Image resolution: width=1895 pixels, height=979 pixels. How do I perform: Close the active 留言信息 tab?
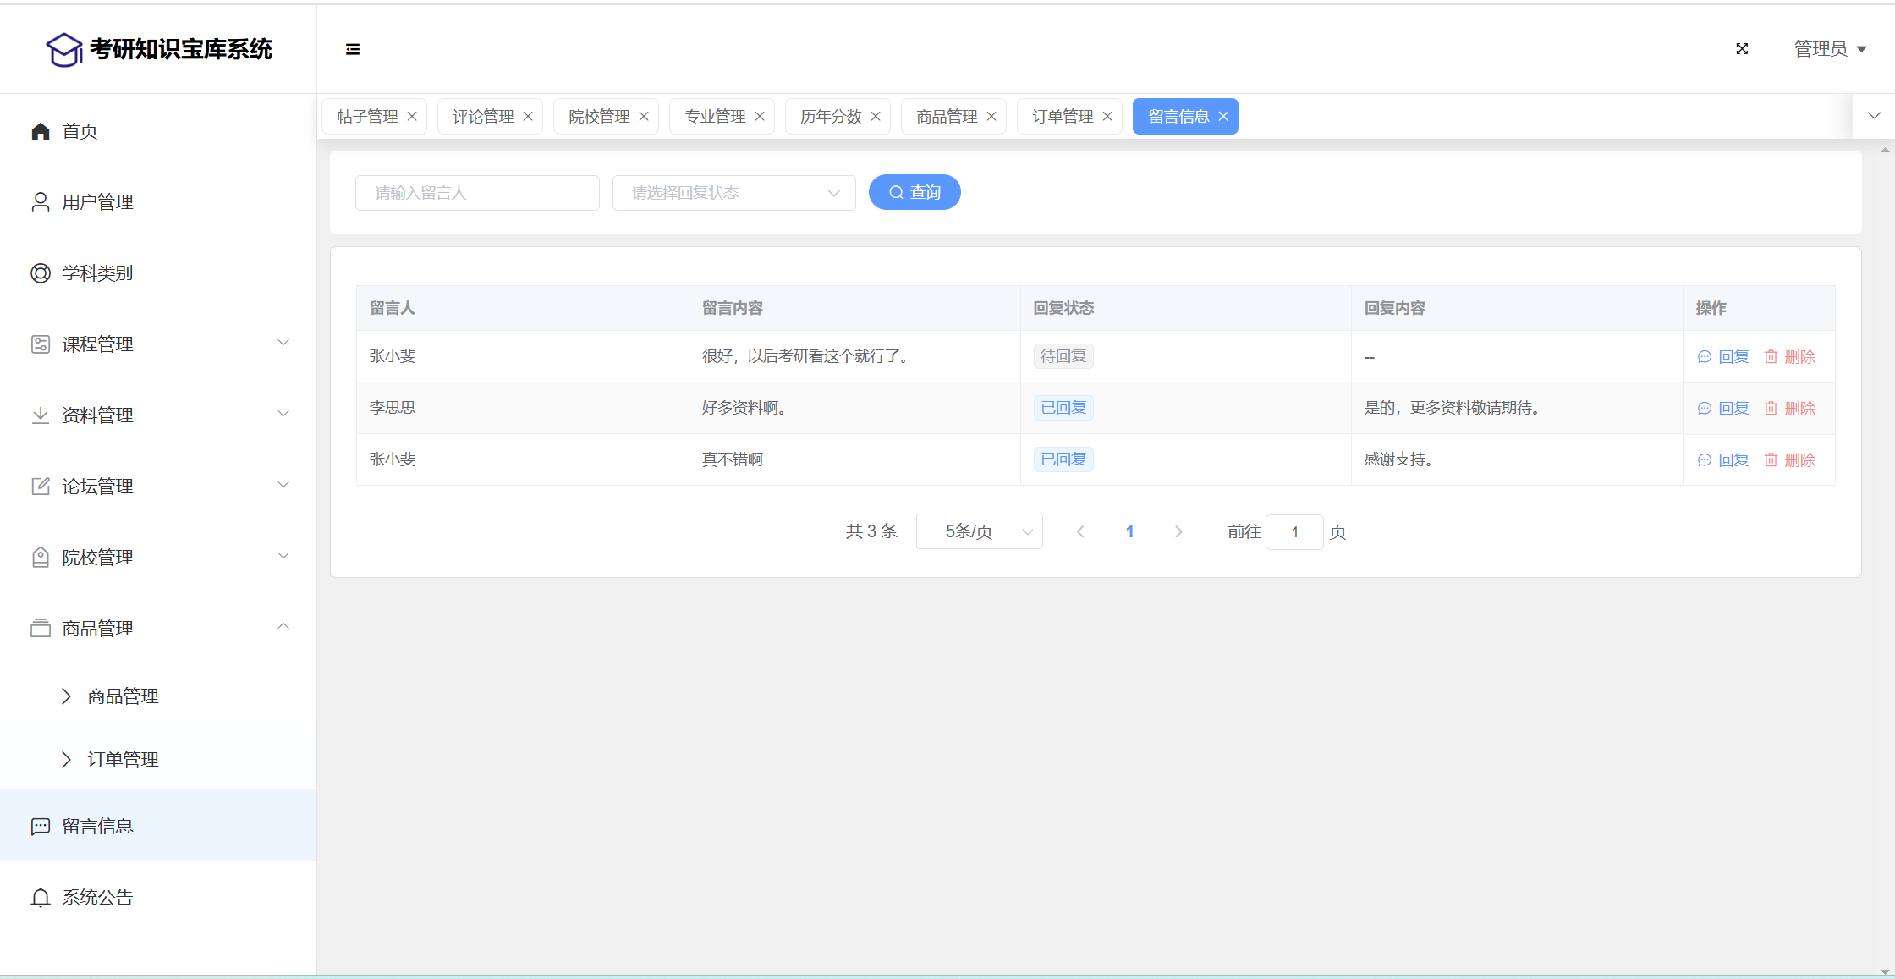1223,117
